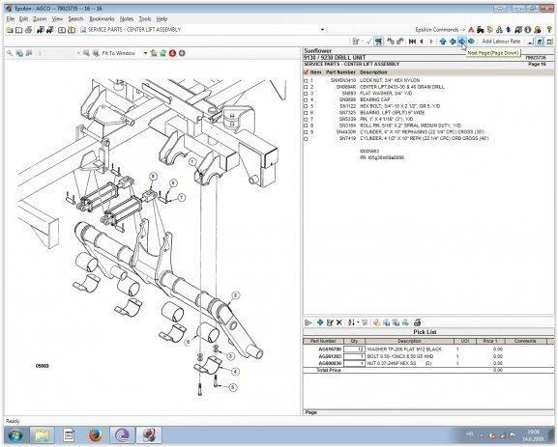
Task: Check the box for item 1 LOCK NUT
Action: pyautogui.click(x=306, y=81)
